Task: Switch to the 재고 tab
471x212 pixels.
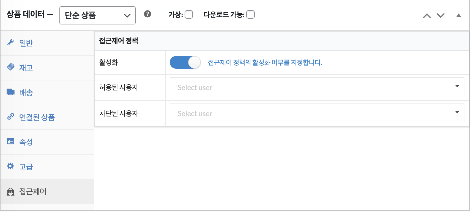Action: pos(26,68)
